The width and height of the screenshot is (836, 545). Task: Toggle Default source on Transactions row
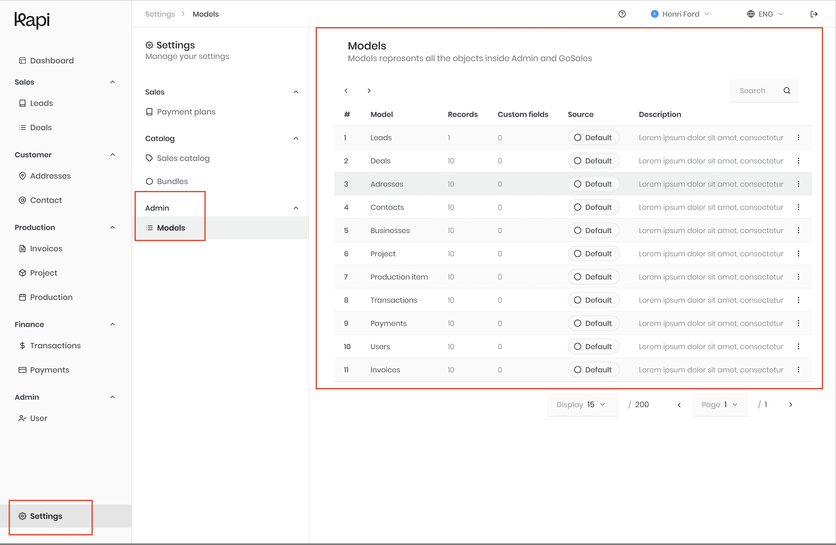point(594,300)
